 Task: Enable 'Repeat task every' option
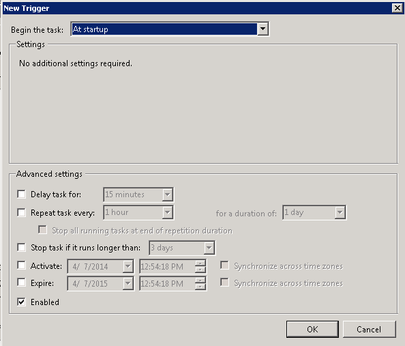(x=21, y=212)
